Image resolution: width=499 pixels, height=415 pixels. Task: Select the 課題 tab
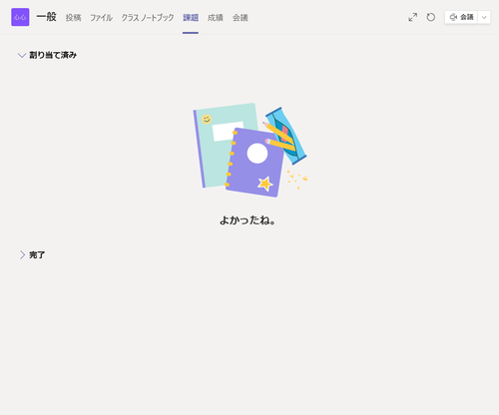click(x=191, y=18)
